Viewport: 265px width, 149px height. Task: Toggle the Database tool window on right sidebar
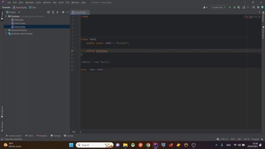click(263, 17)
